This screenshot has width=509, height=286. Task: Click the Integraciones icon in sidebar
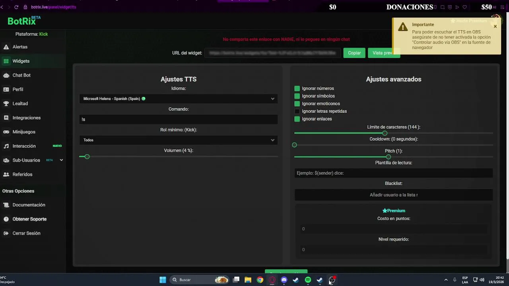tap(6, 118)
